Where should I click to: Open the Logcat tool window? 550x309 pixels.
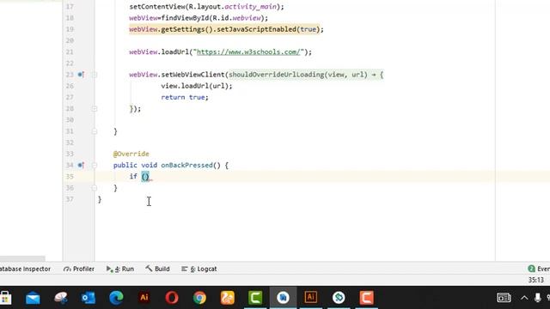click(x=199, y=269)
